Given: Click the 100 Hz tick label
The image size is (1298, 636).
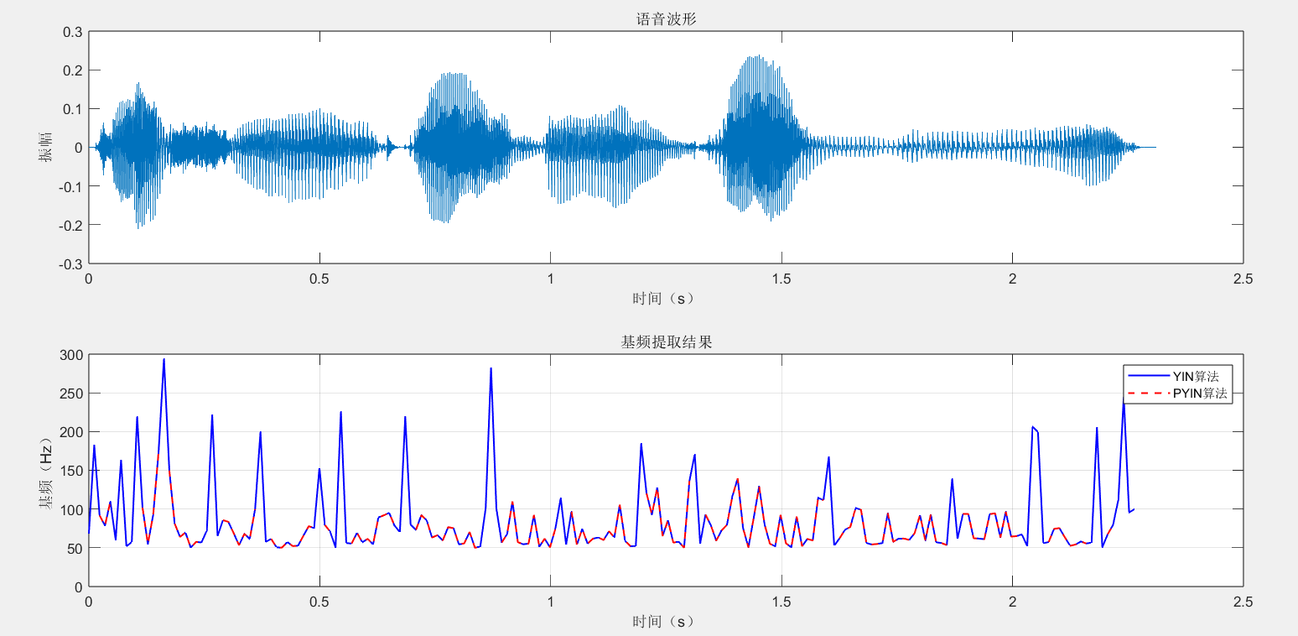Looking at the screenshot, I should [x=72, y=509].
